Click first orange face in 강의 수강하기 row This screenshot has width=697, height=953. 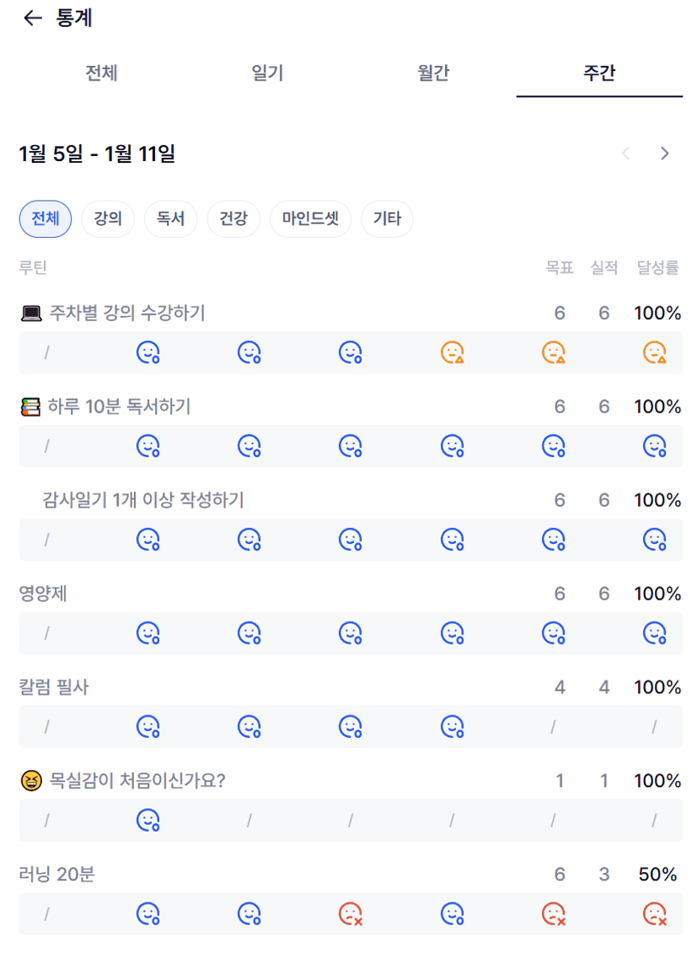pyautogui.click(x=453, y=353)
